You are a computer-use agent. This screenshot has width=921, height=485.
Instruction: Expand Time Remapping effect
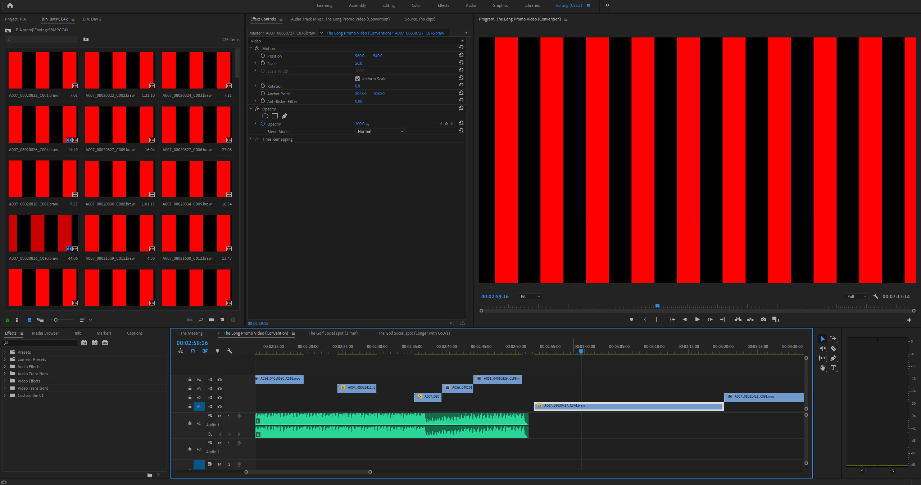point(250,139)
